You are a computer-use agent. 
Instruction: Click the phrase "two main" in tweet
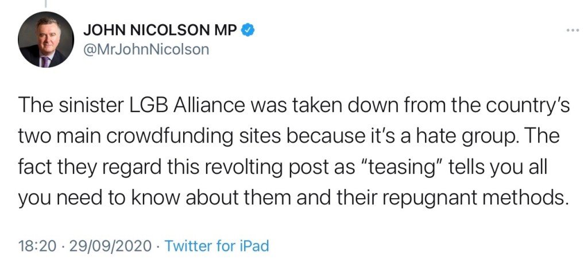pos(59,140)
